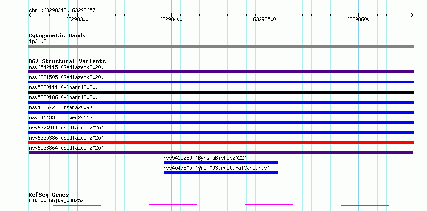Click ruler position 63298600
Screen dimensions: 427x211
click(358, 19)
